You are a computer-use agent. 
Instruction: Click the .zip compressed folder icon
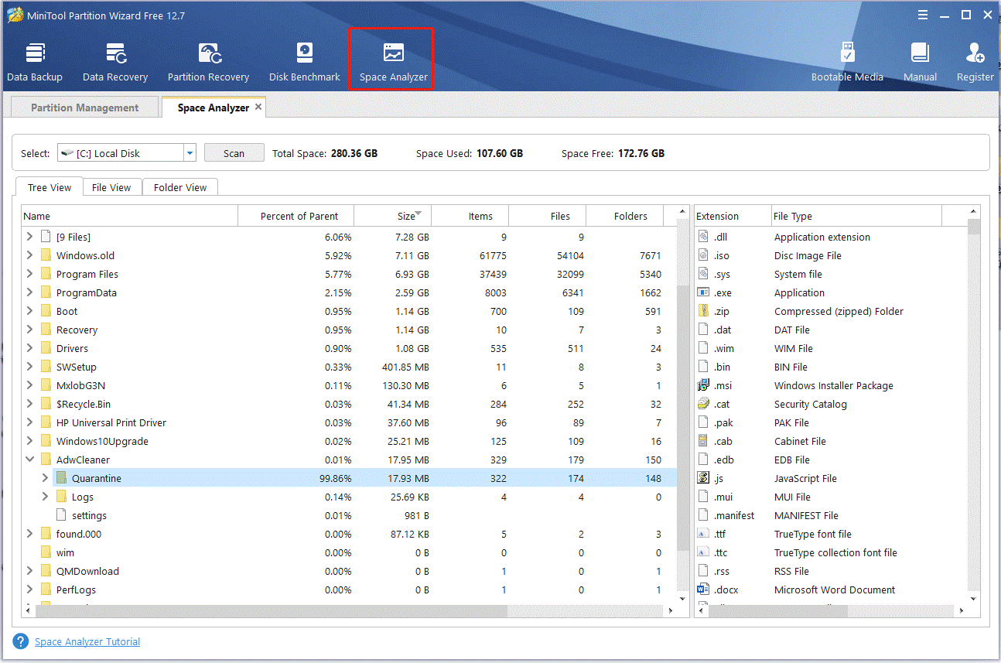pyautogui.click(x=703, y=311)
